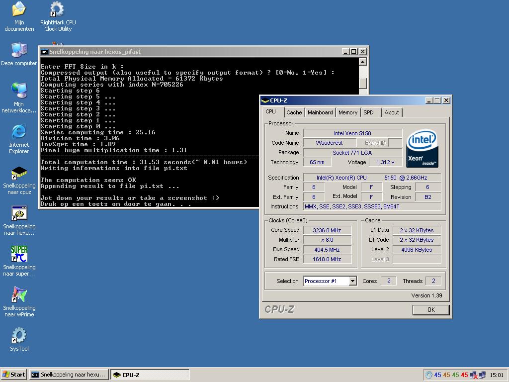Minimize the hexus_pifast console window

point(346,52)
